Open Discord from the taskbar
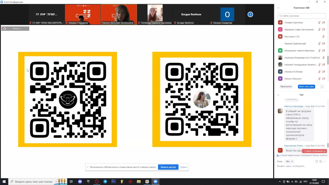329x185 pixels. [80, 182]
